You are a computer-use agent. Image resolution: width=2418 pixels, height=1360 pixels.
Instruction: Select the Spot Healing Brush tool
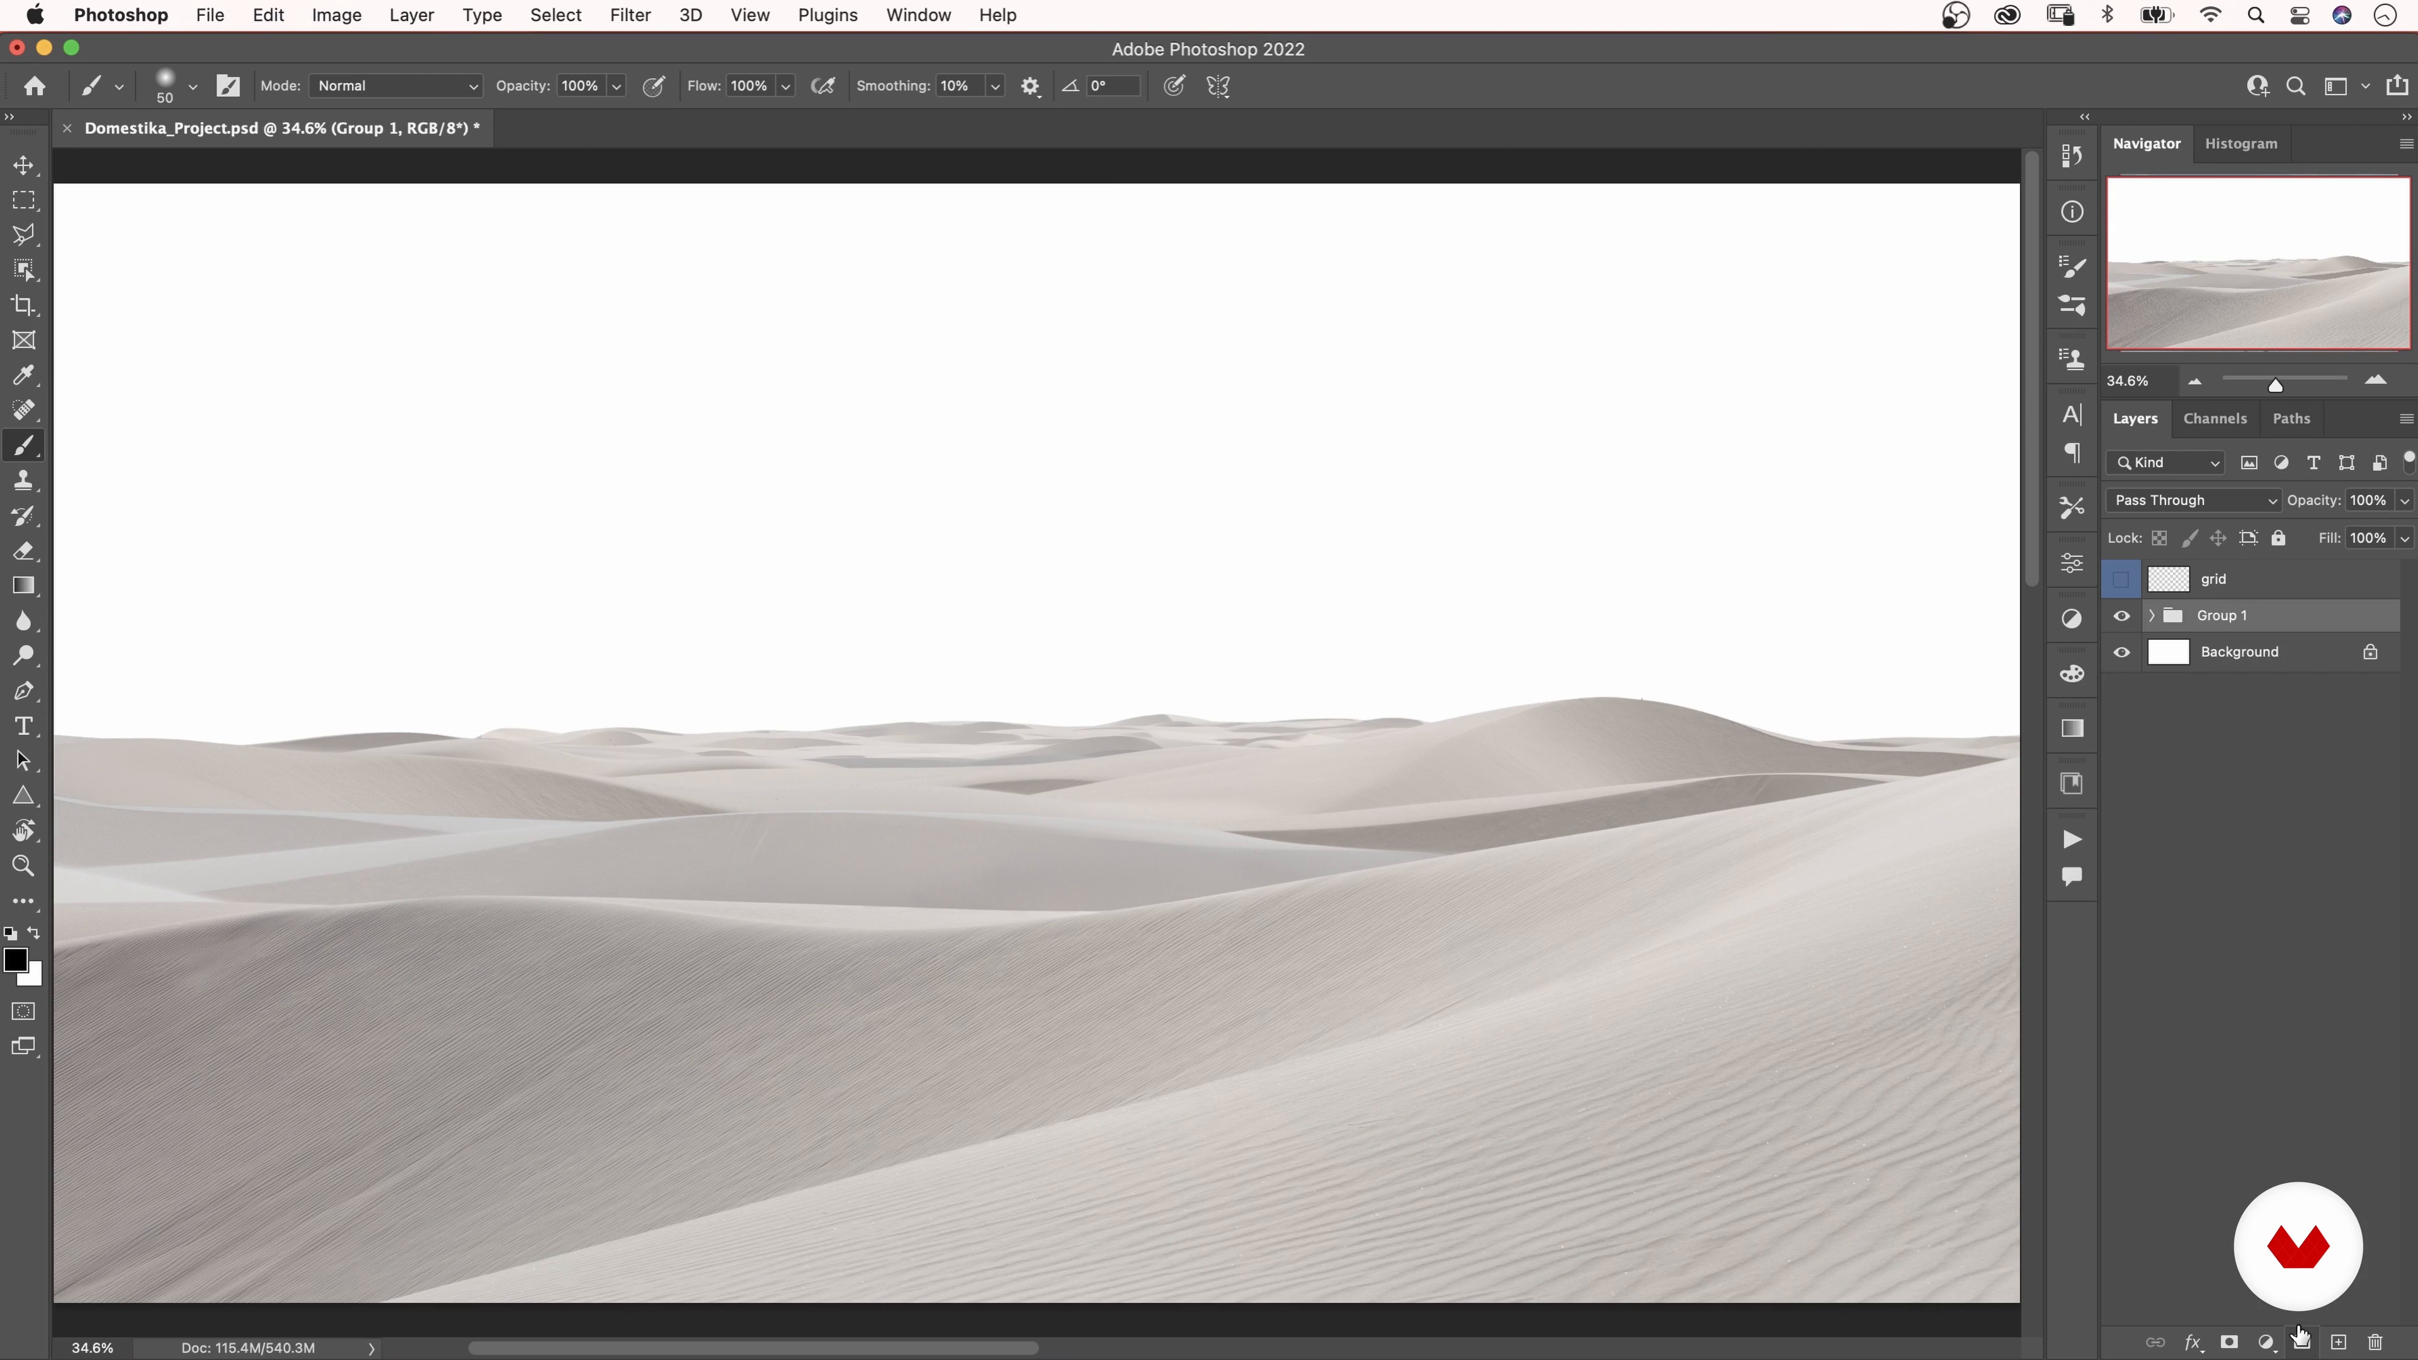pyautogui.click(x=23, y=410)
